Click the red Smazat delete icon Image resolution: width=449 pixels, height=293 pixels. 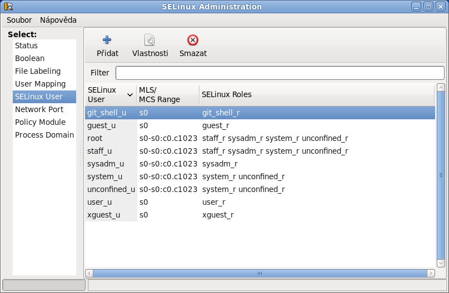193,40
